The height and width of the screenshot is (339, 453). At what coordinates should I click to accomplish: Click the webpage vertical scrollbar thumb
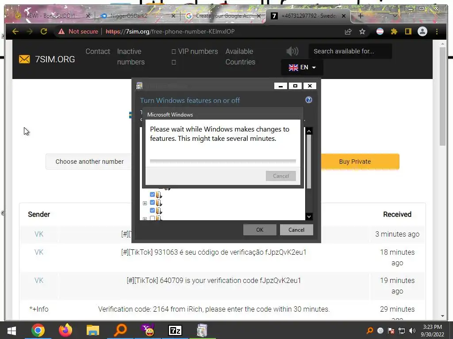click(x=442, y=96)
